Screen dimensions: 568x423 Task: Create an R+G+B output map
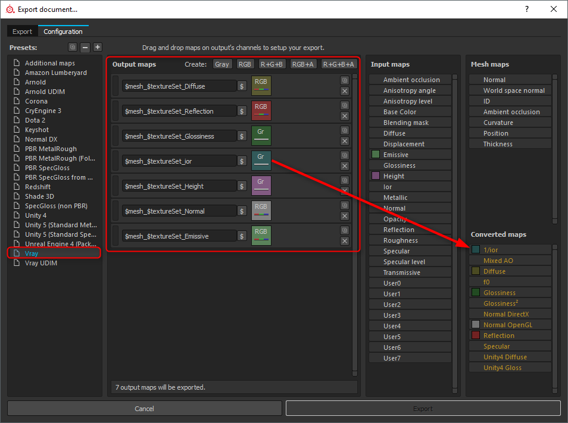271,64
